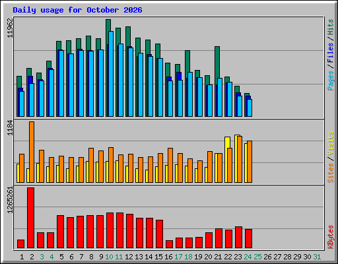Click green day '11' on the x-axis

pos(119,257)
